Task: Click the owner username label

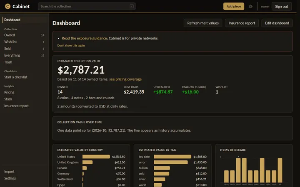Action: click(x=265, y=7)
